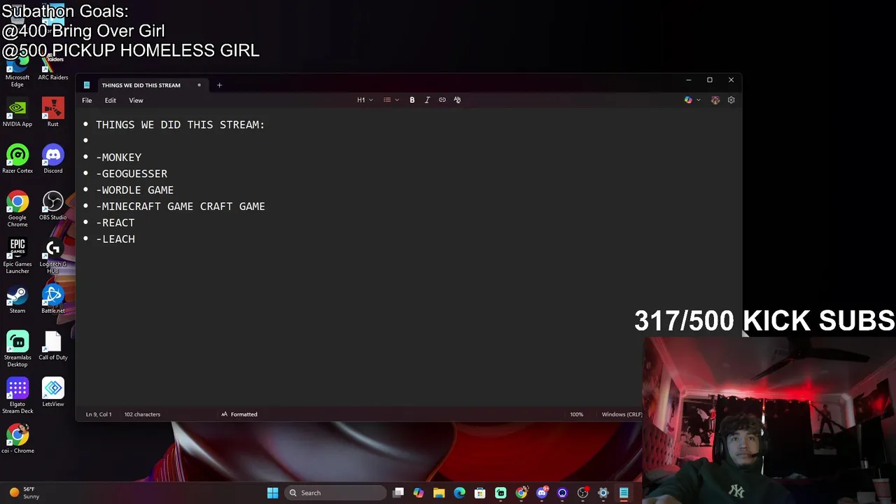Open Streamlabs Desktop shortcut
The image size is (896, 504).
pos(17,349)
